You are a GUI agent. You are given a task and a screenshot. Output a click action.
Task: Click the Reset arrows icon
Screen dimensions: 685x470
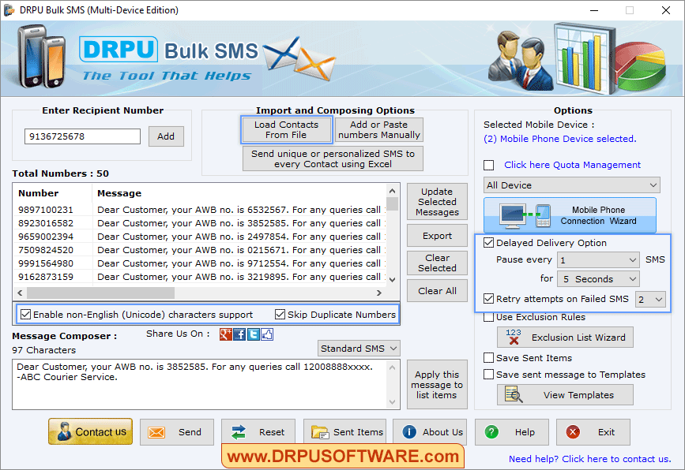[239, 432]
